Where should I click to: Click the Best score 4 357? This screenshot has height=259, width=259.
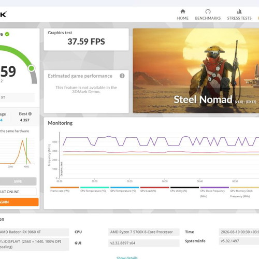pyautogui.click(x=25, y=120)
